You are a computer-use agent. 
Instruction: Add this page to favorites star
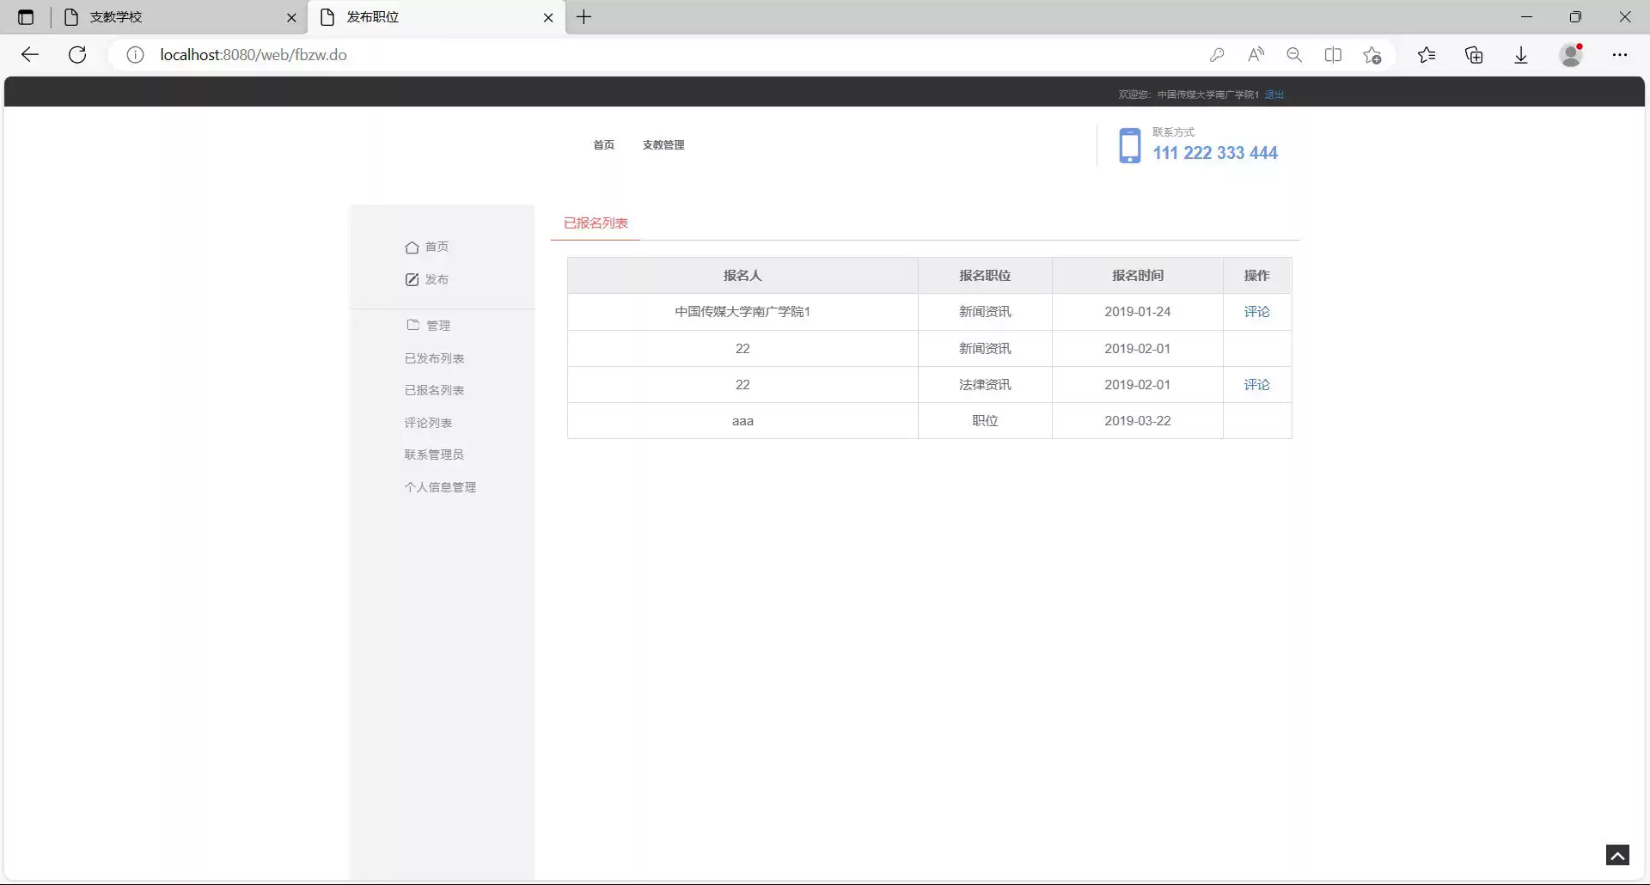tap(1372, 55)
